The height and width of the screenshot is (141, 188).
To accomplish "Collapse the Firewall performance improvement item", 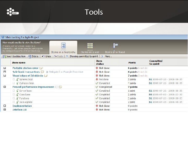I will (x=5, y=87).
